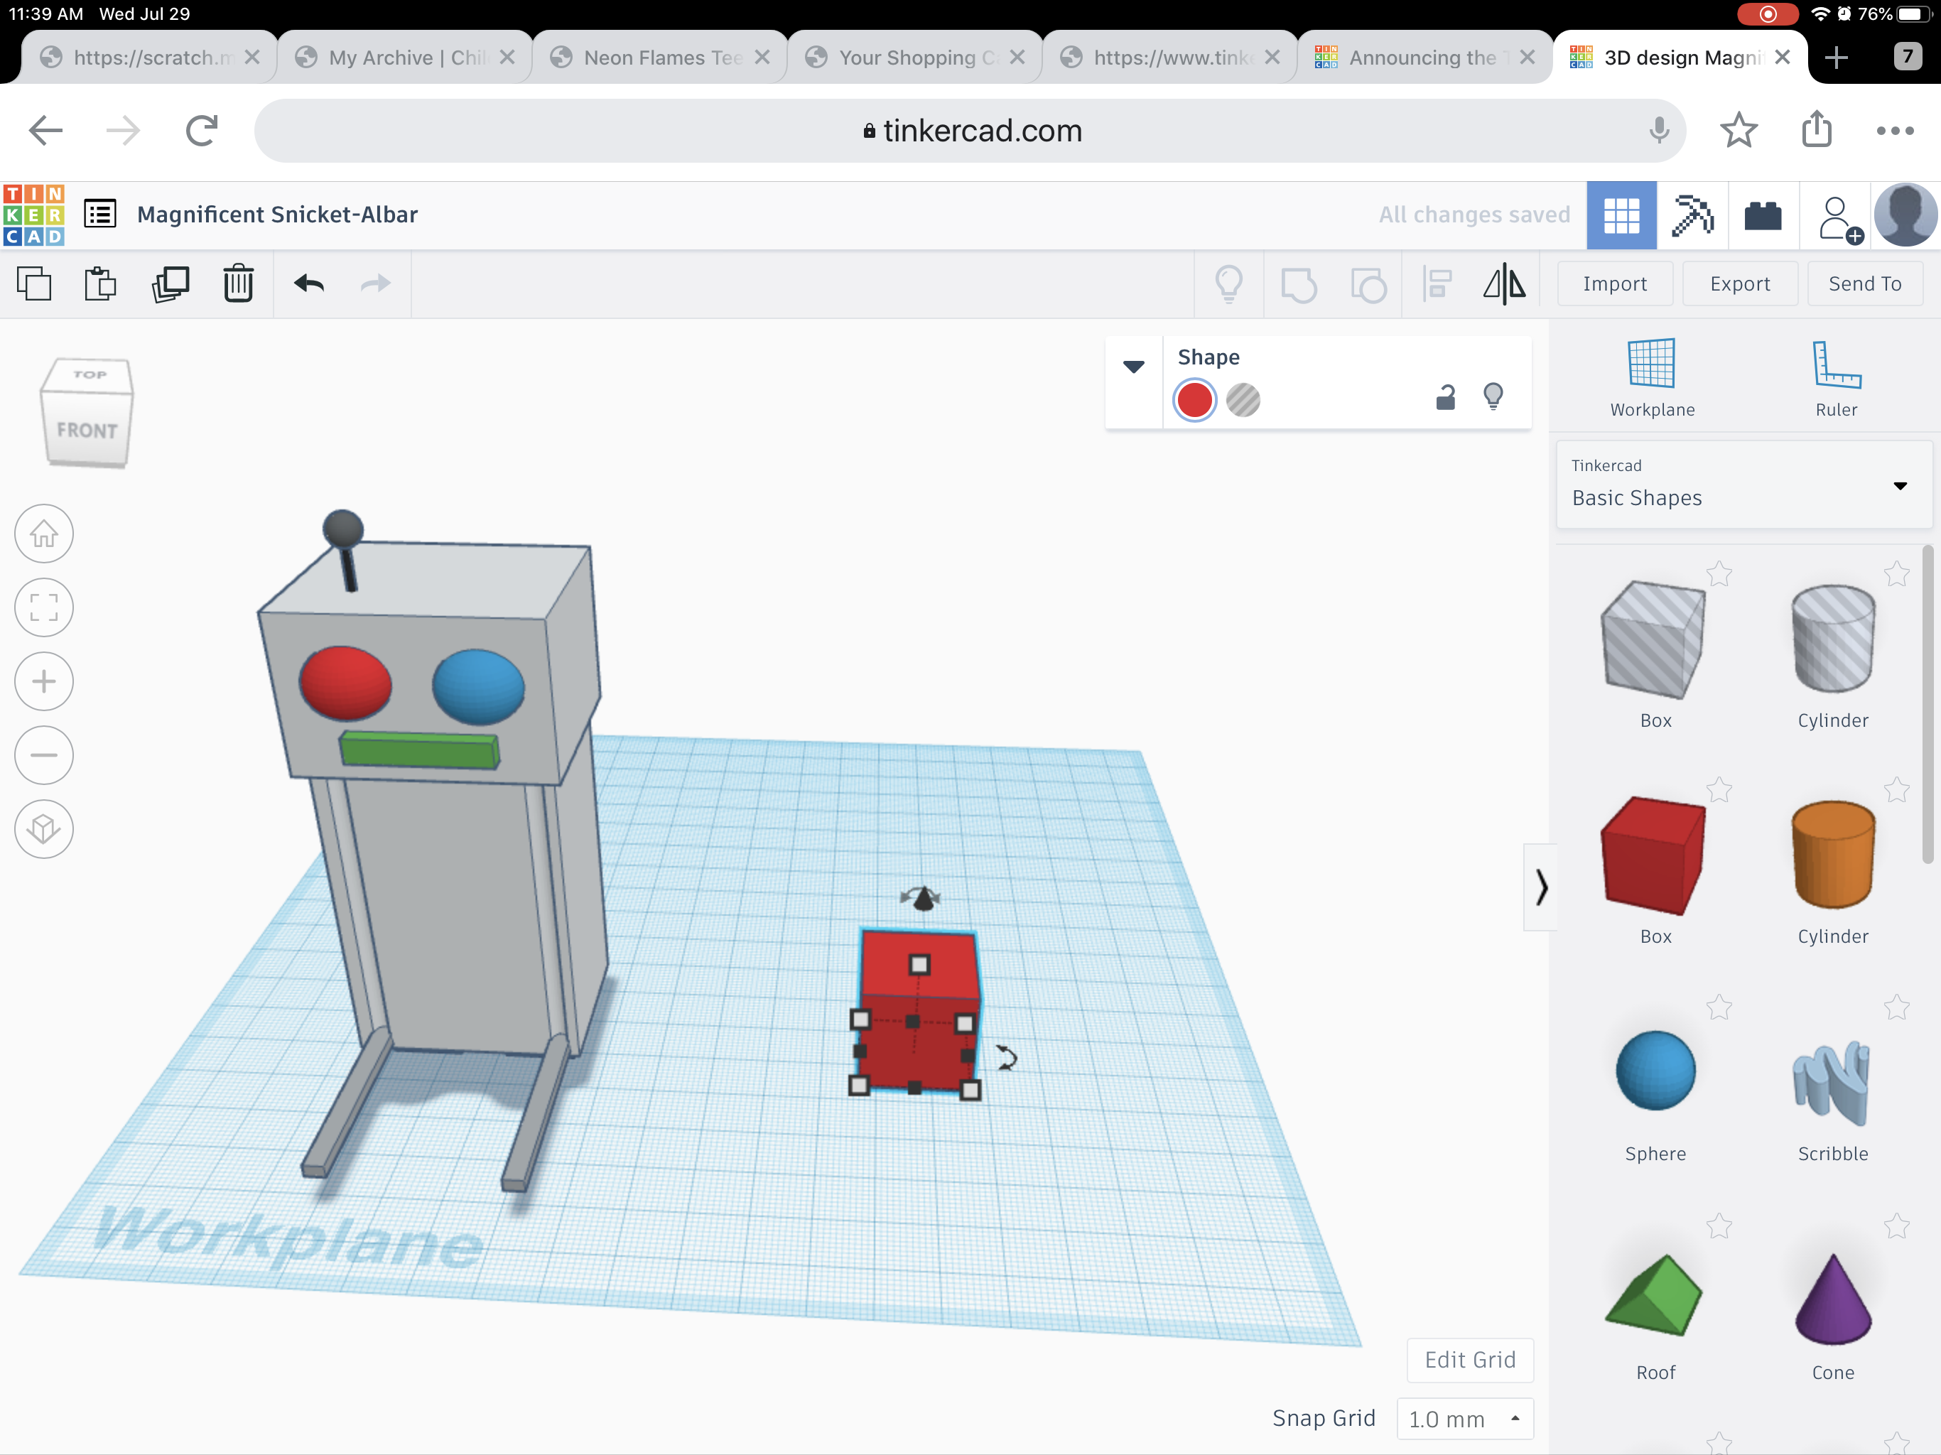
Task: Set shape to Hole
Action: (x=1243, y=400)
